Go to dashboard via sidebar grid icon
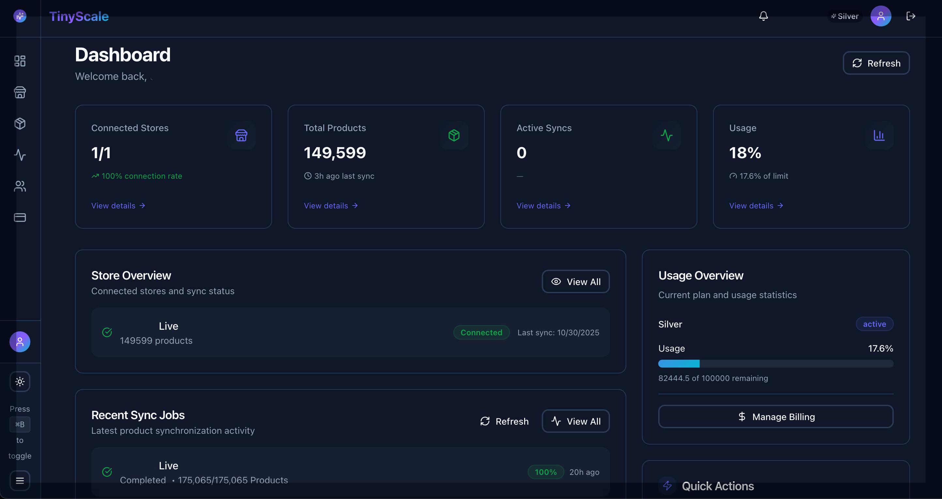The image size is (942, 499). [20, 61]
